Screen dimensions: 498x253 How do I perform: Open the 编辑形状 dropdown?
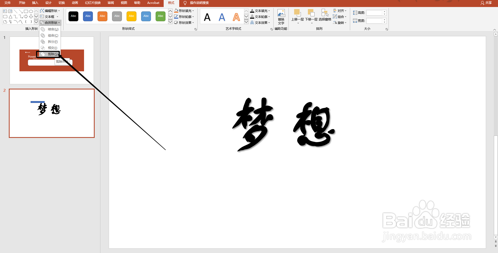point(50,11)
